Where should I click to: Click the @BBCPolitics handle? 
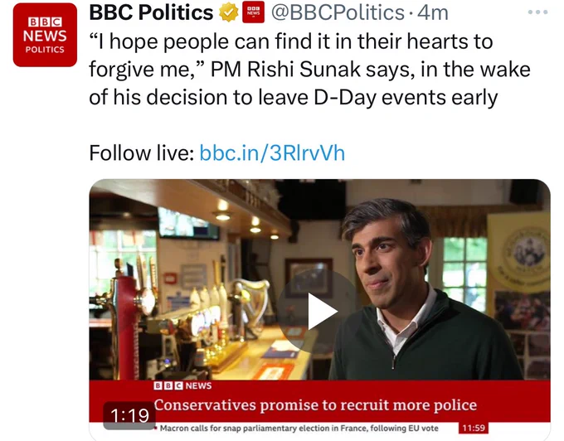(338, 12)
